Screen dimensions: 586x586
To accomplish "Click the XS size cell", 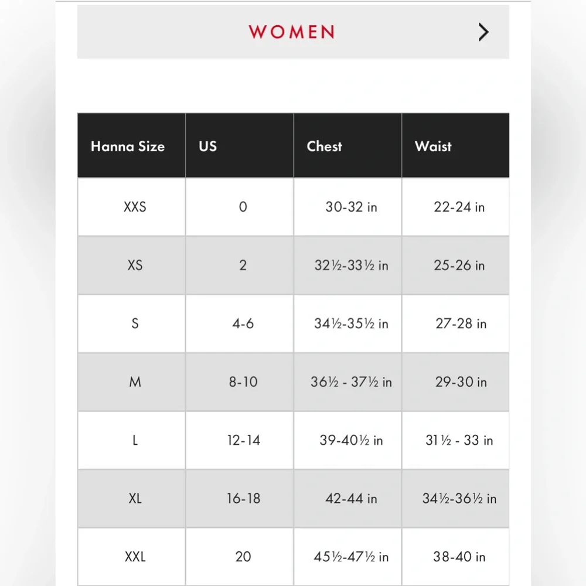I will (135, 265).
